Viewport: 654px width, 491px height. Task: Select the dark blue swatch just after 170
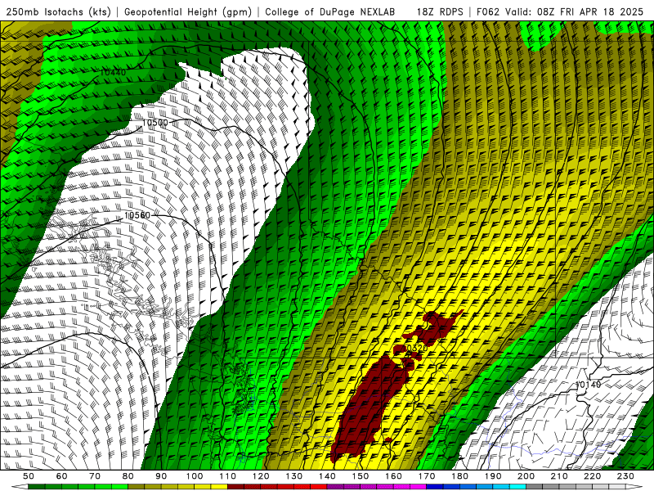[x=435, y=487]
